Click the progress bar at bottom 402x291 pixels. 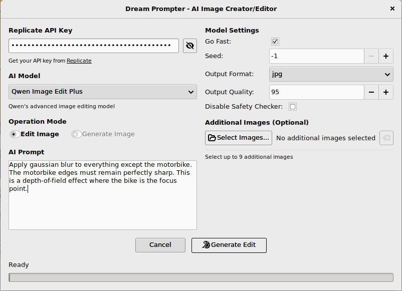coord(201,277)
